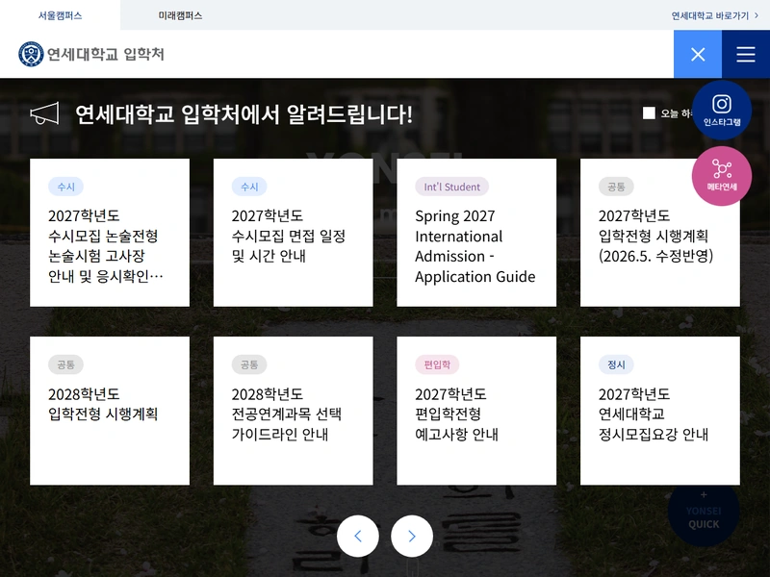Open the Instagram quick link
770x577 pixels.
(721, 111)
